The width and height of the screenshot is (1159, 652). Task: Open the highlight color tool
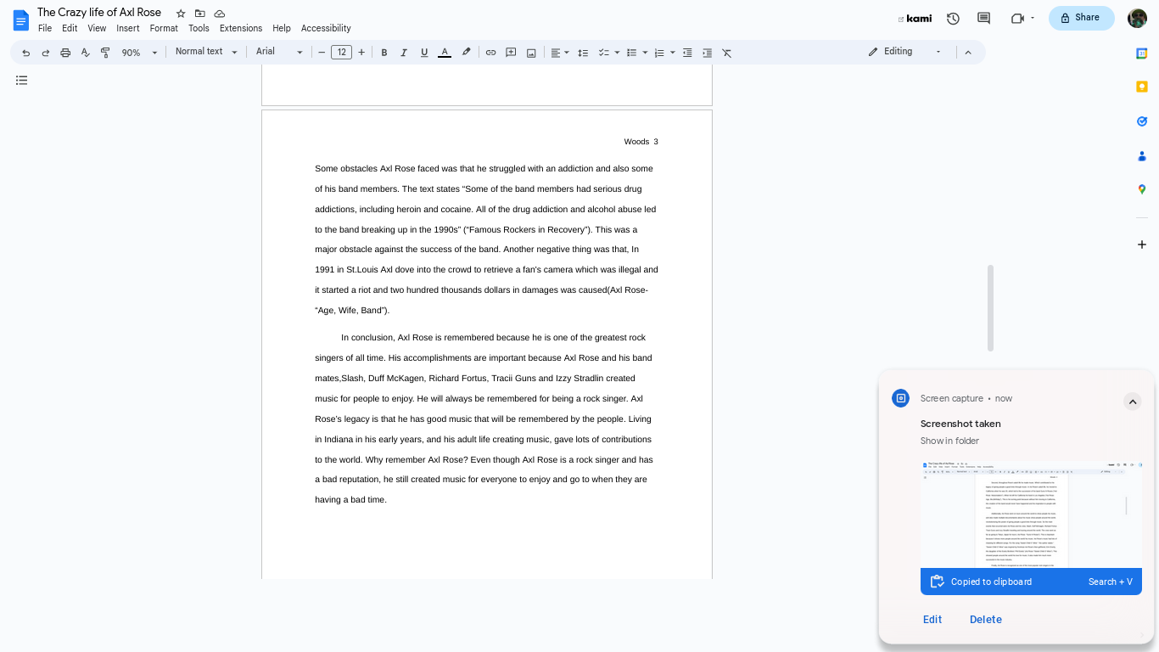click(x=466, y=53)
